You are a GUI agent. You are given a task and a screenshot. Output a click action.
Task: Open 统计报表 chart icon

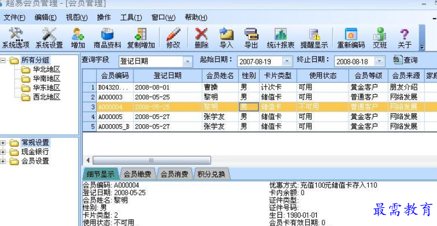point(280,38)
